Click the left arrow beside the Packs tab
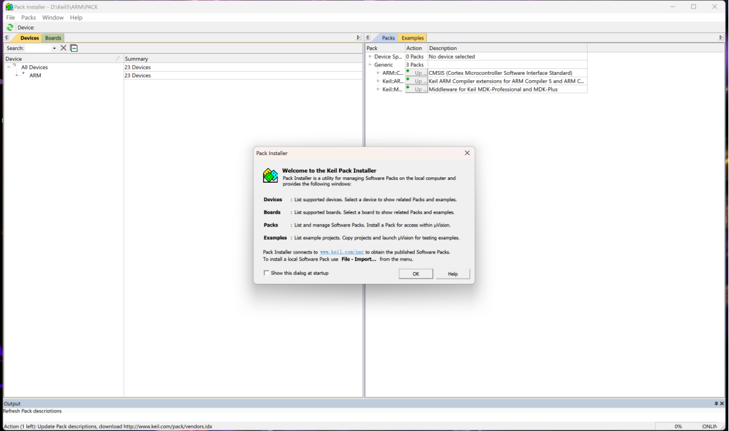Viewport: 729px width, 431px height. [x=367, y=37]
